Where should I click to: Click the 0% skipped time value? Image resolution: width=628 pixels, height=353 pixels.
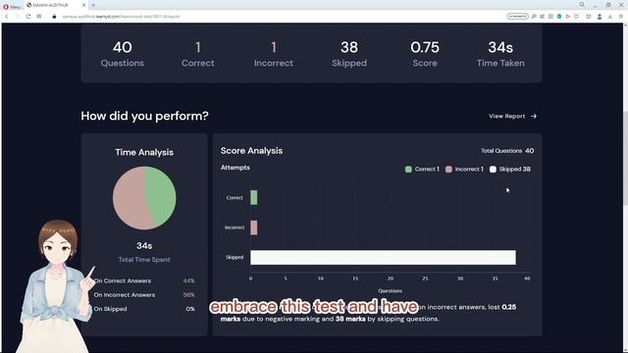click(x=190, y=309)
